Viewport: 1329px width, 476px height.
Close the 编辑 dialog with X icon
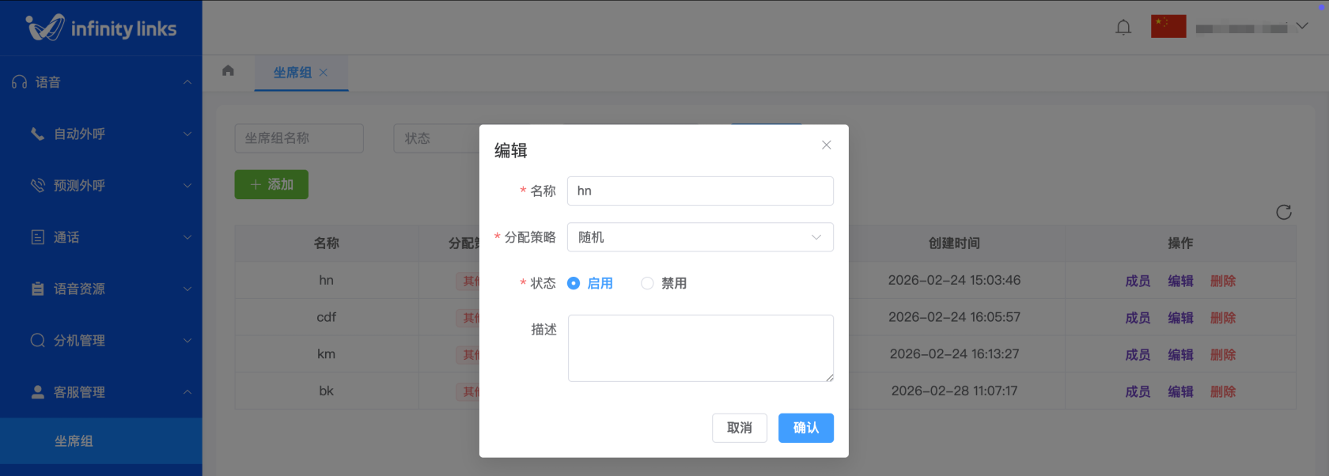tap(826, 145)
